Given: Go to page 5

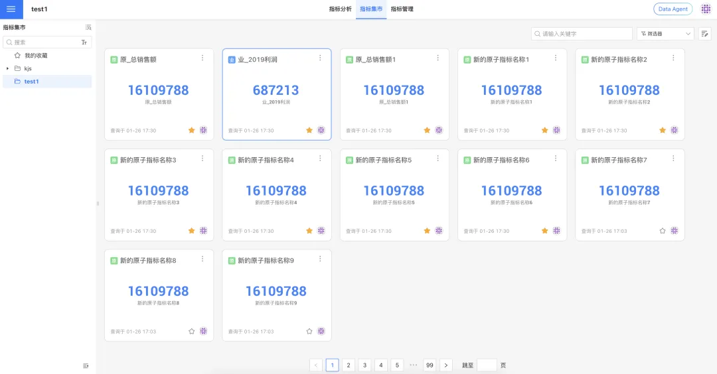Looking at the screenshot, I should pos(397,365).
